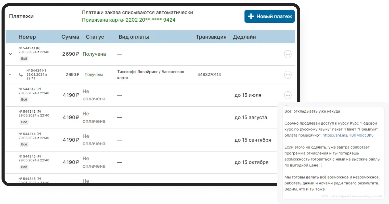The image size is (389, 204).
Task: Click the Дедлайн column header
Action: point(244,37)
